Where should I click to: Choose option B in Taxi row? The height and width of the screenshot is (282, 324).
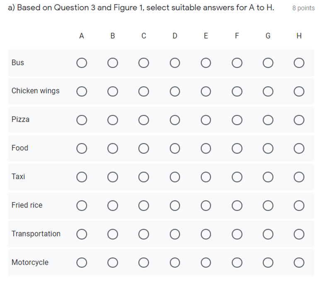(113, 177)
